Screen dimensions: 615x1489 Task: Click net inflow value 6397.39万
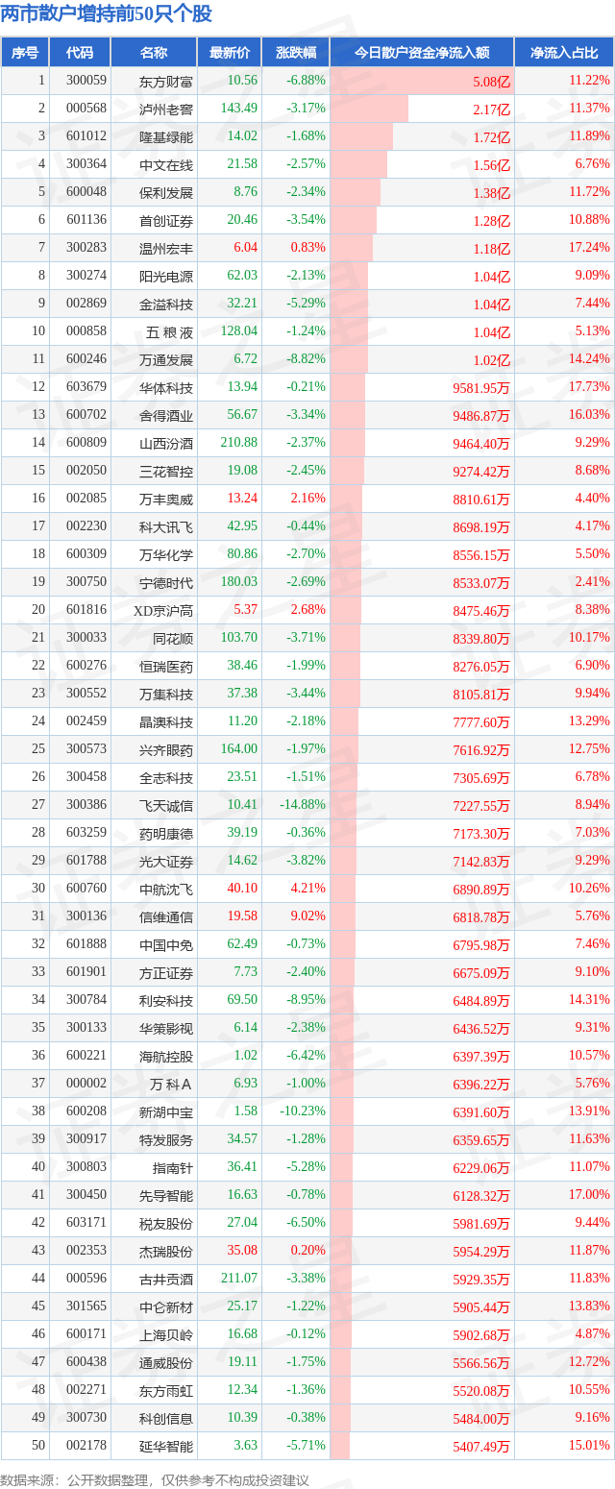point(481,1056)
